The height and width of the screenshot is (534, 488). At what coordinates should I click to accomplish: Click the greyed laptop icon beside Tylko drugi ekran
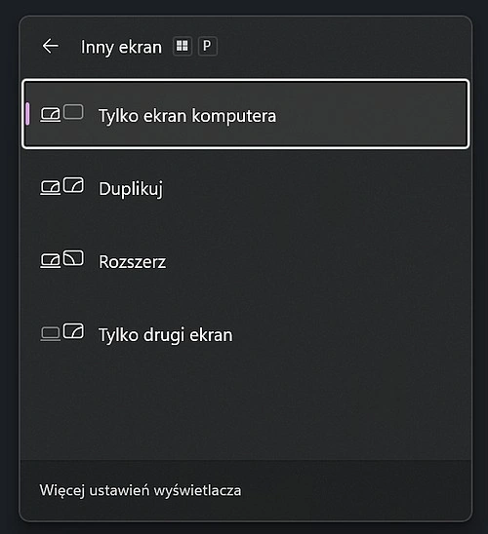click(51, 333)
